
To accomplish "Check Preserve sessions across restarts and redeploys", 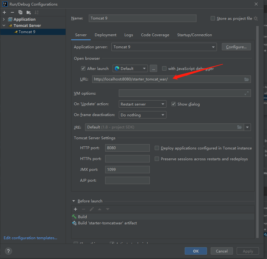I will point(157,159).
